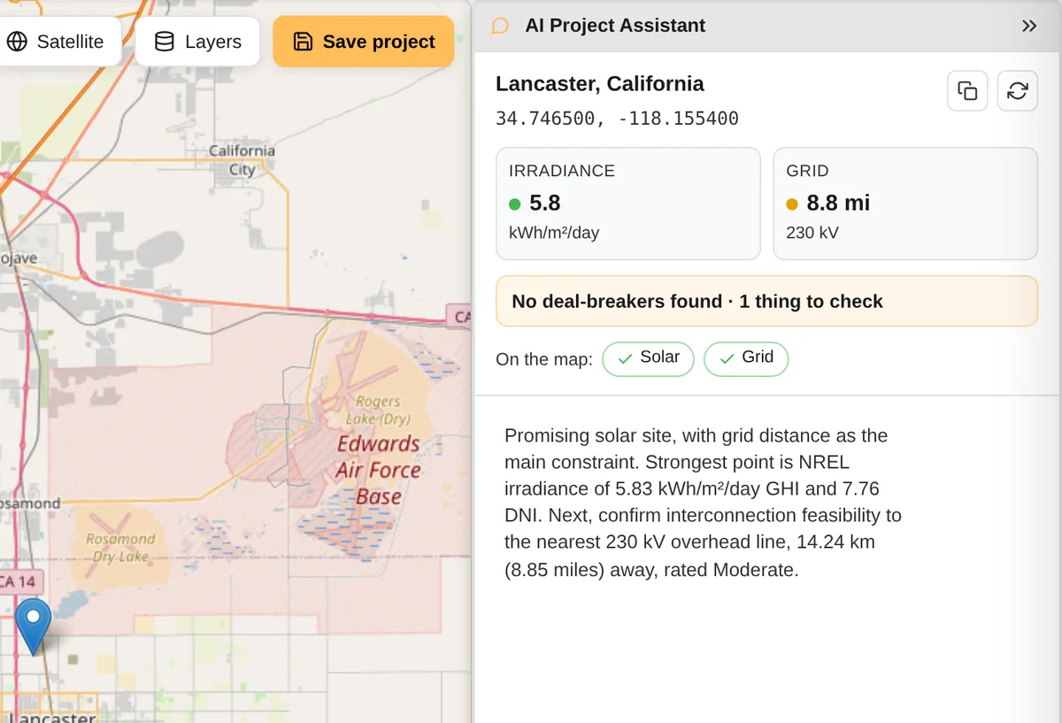Click the green irradiance status dot
This screenshot has height=723, width=1062.
coord(515,204)
